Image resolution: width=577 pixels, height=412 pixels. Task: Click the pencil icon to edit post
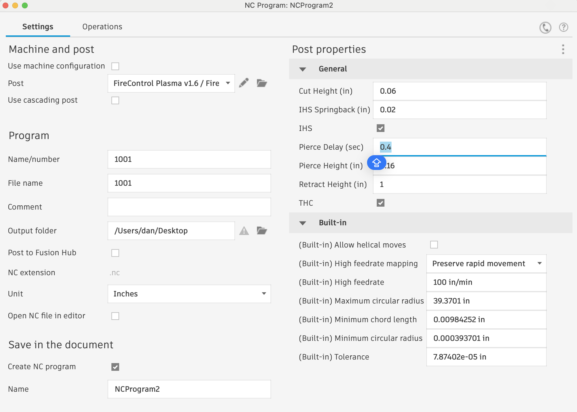click(x=244, y=83)
